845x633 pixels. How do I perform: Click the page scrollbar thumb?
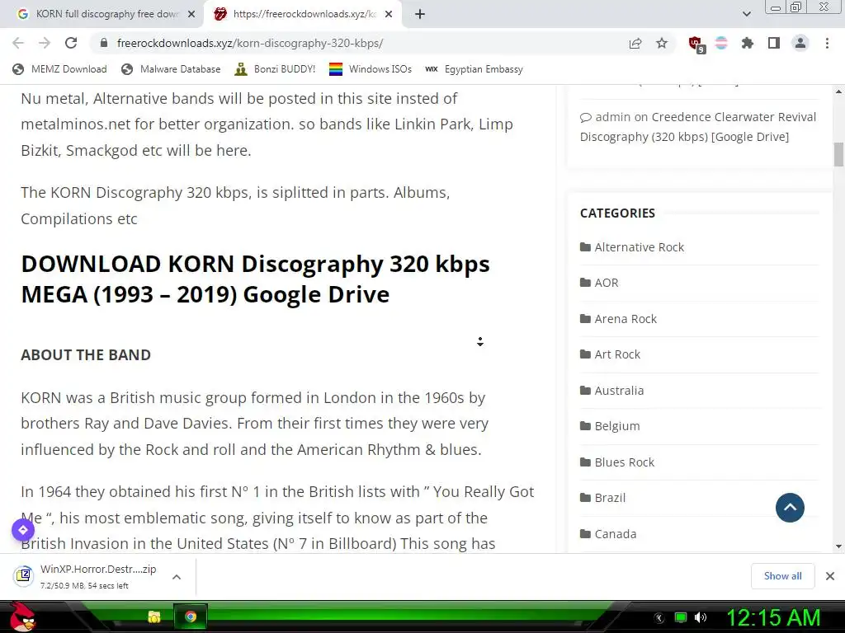pyautogui.click(x=838, y=154)
